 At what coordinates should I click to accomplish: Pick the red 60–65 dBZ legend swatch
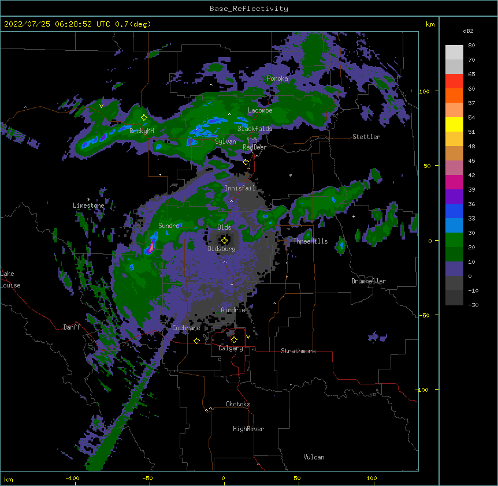tap(454, 81)
